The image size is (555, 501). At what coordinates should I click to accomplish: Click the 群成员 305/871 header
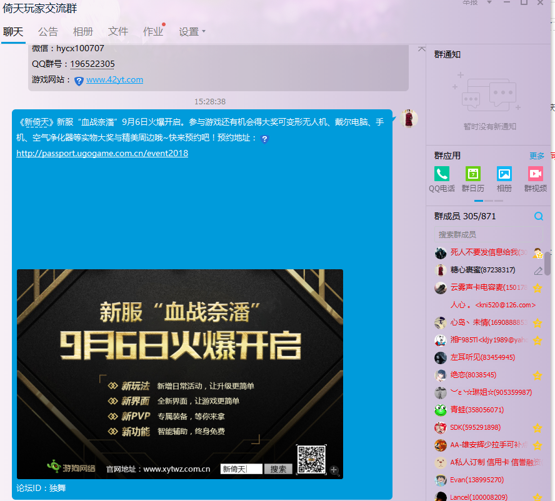coord(465,216)
